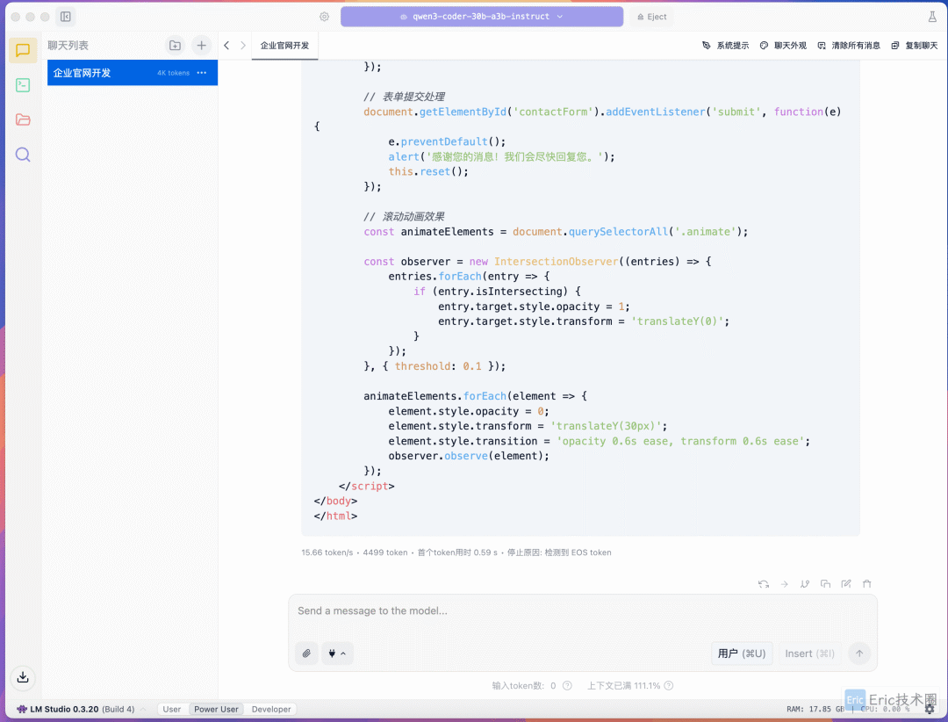Click the 4499 token count

(385, 552)
